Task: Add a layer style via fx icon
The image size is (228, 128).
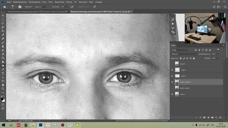Action: tap(201, 118)
